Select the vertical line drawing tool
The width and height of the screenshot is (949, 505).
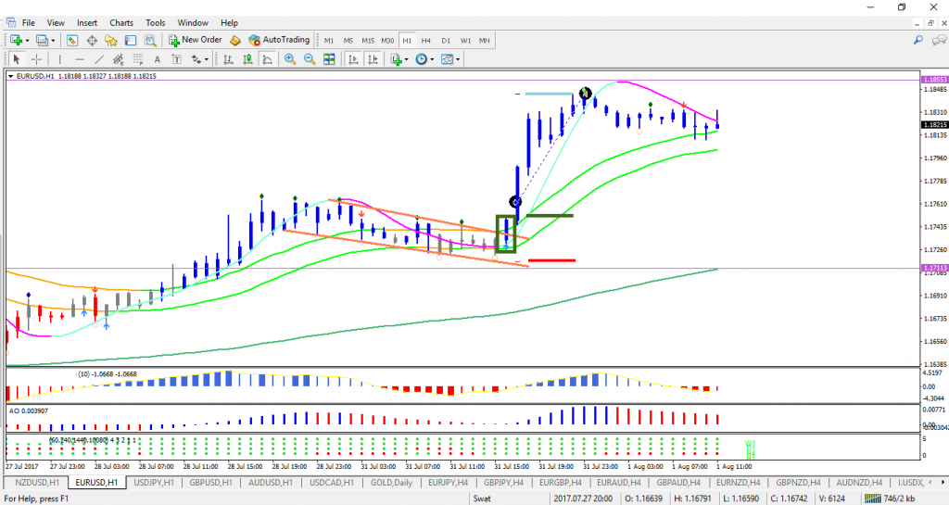[59, 59]
